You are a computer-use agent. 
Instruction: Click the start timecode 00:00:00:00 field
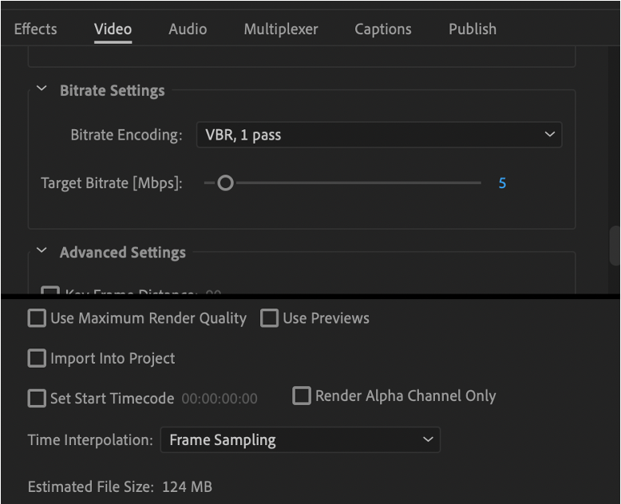[220, 399]
